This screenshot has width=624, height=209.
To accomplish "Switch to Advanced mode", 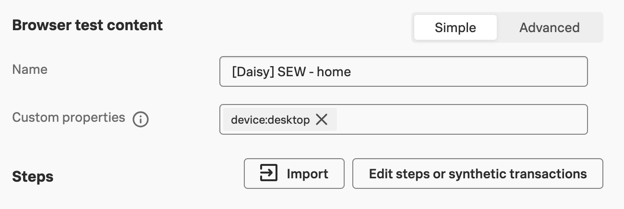I will click(x=549, y=28).
